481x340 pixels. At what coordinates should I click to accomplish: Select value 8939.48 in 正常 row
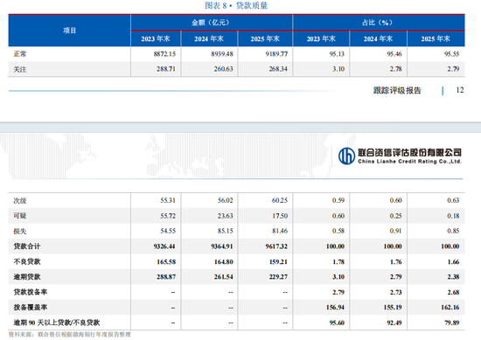coord(222,54)
